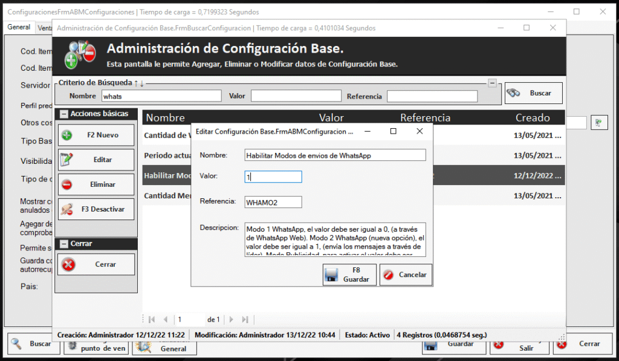
Task: Collapse the Acciones básicas panel
Action: (x=63, y=114)
